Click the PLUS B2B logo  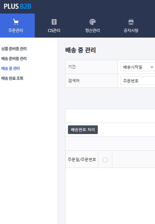tap(18, 6)
